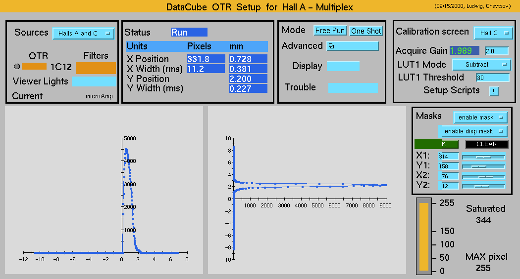Select Free Run mode
Viewport: 520px width, 279px height.
pos(330,31)
